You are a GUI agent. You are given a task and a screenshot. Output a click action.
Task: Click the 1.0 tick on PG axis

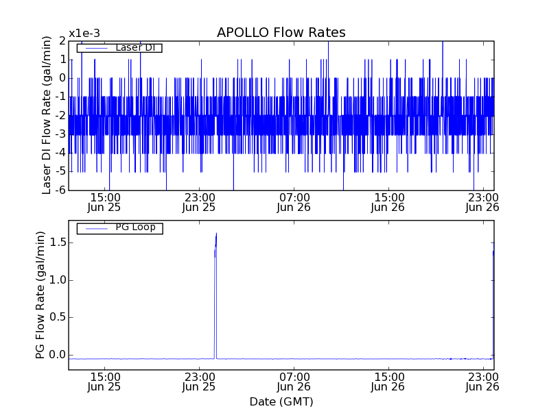tap(58, 280)
